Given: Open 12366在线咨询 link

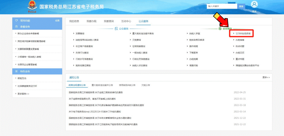Looking at the screenshot, I should pos(243,33).
